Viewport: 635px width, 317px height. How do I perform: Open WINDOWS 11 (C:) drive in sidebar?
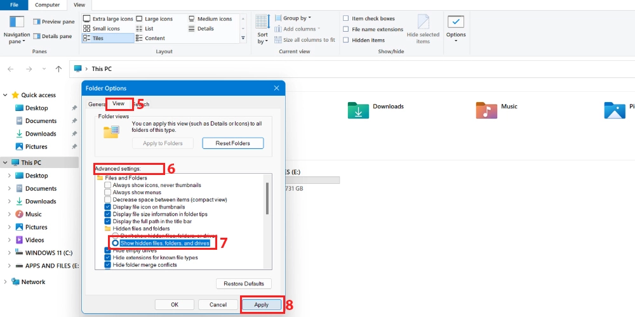(44, 253)
